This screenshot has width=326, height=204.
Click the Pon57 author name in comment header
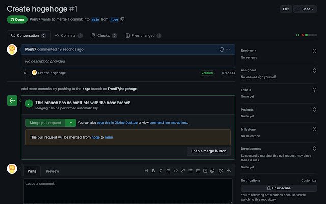(x=31, y=49)
